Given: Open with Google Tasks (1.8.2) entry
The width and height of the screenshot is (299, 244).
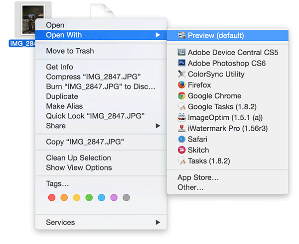Looking at the screenshot, I should (228, 106).
